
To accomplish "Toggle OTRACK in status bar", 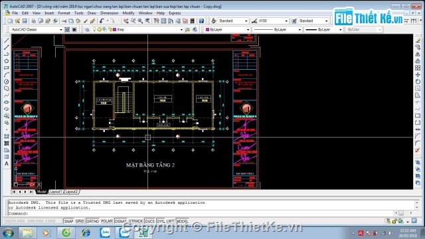I will 135,221.
